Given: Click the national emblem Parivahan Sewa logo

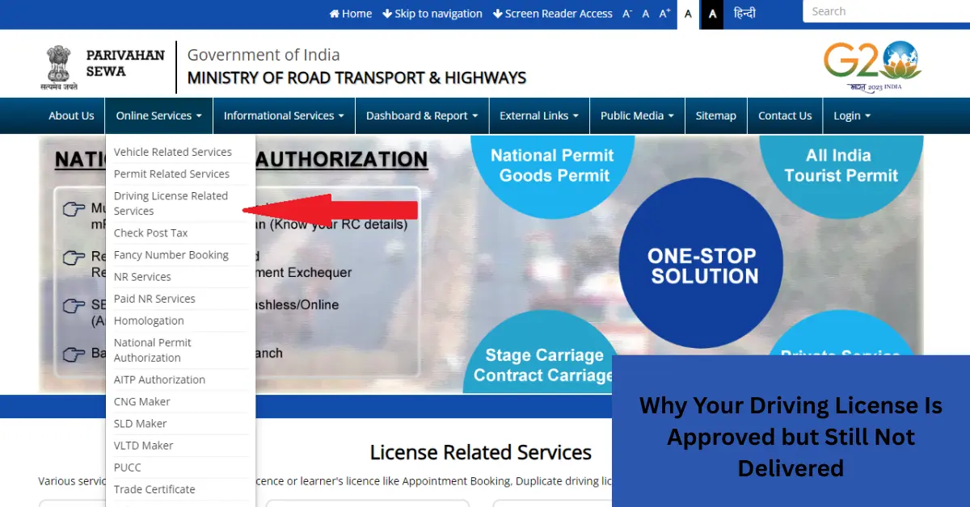Looking at the screenshot, I should point(102,67).
